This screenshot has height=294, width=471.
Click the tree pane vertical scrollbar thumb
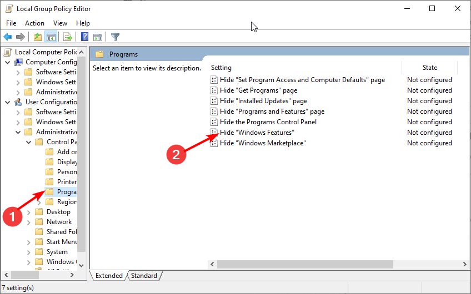82,154
